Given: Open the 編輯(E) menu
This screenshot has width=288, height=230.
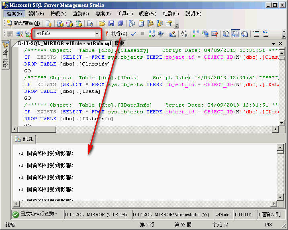Looking at the screenshot, I should click(36, 14).
